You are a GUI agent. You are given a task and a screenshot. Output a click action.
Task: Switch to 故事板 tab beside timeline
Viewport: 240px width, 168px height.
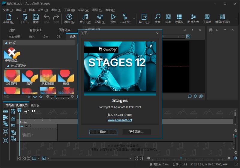coord(35,105)
